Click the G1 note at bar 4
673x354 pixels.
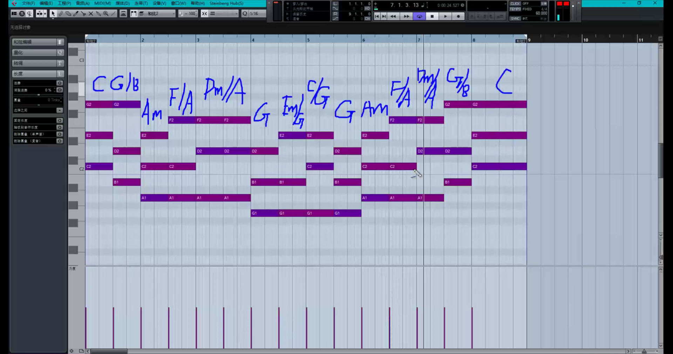[x=264, y=213]
